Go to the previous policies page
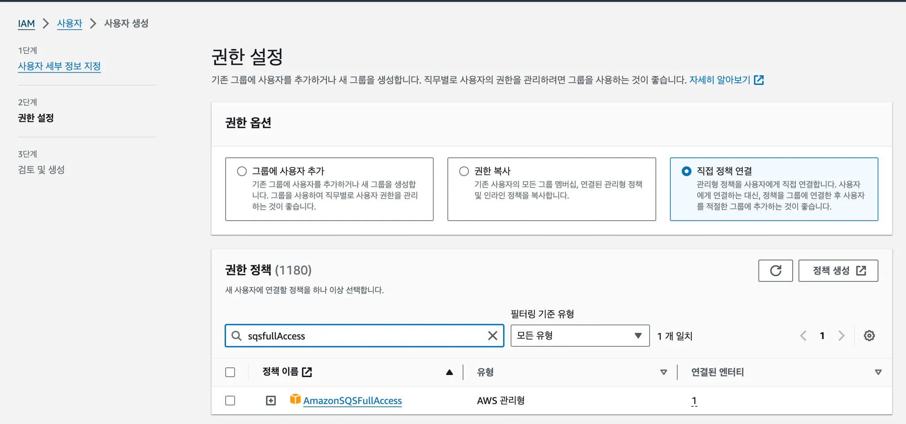This screenshot has width=906, height=424. tap(803, 336)
